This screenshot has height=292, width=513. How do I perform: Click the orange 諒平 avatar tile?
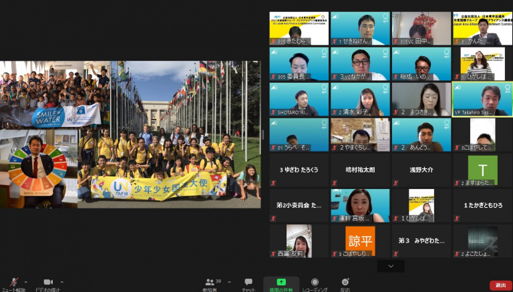click(x=360, y=241)
